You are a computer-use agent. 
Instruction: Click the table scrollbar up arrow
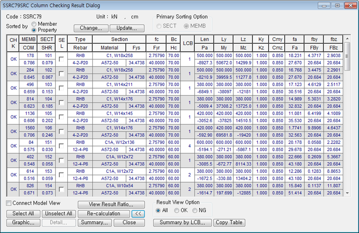[347, 39]
